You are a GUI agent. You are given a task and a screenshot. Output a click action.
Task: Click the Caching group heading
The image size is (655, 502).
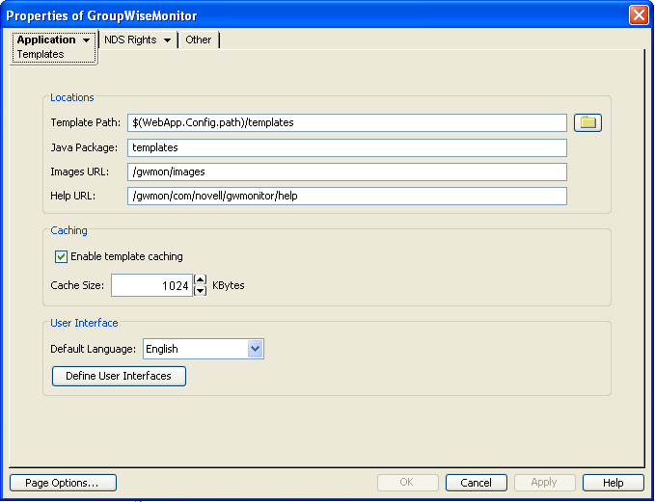(68, 230)
